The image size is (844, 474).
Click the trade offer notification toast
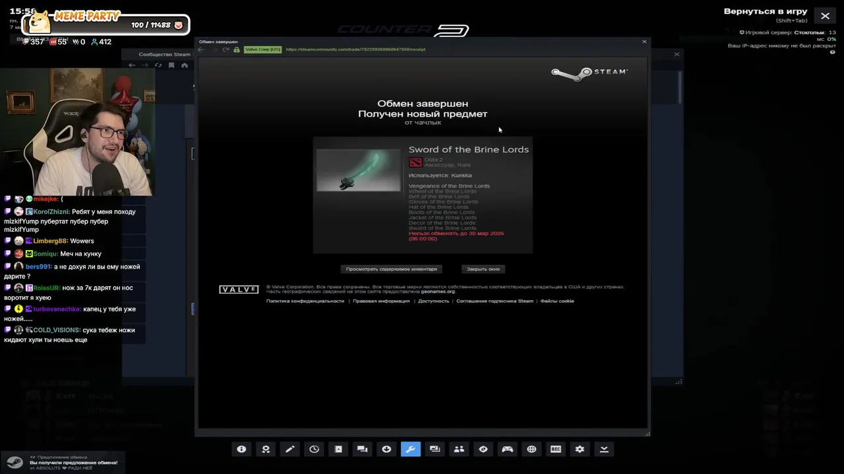click(64, 462)
